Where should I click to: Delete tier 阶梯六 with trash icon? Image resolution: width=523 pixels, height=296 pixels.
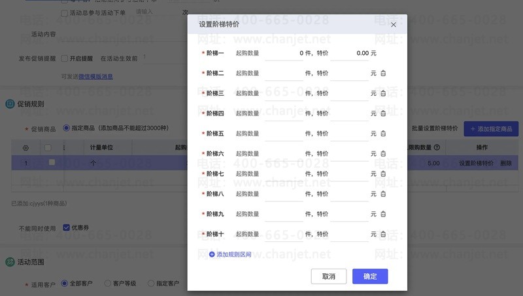coord(383,154)
